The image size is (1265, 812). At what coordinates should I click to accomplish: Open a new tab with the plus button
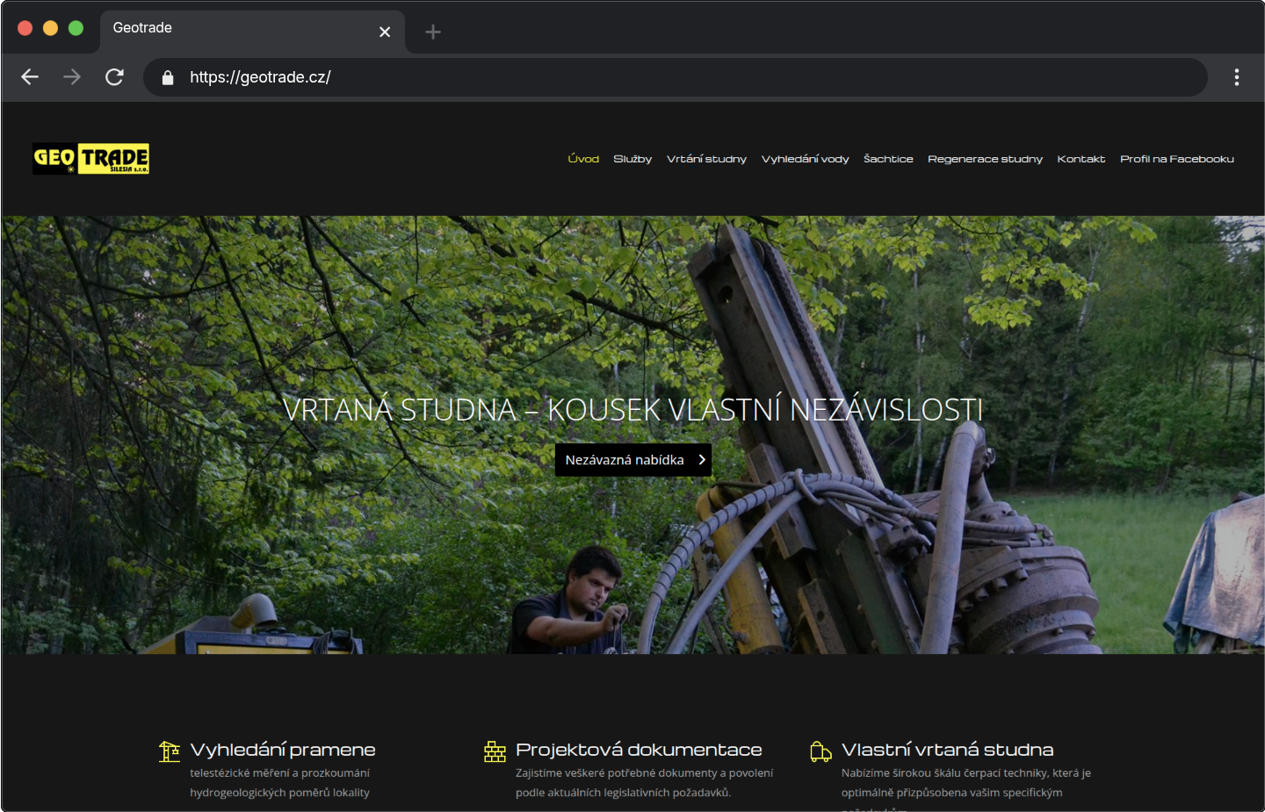[432, 32]
